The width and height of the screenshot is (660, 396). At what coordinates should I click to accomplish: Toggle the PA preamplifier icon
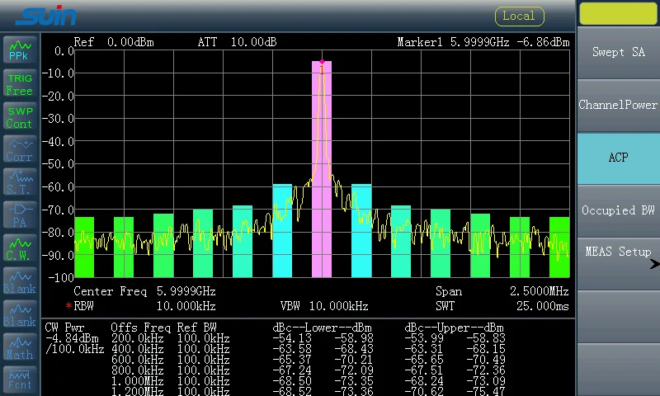(19, 215)
